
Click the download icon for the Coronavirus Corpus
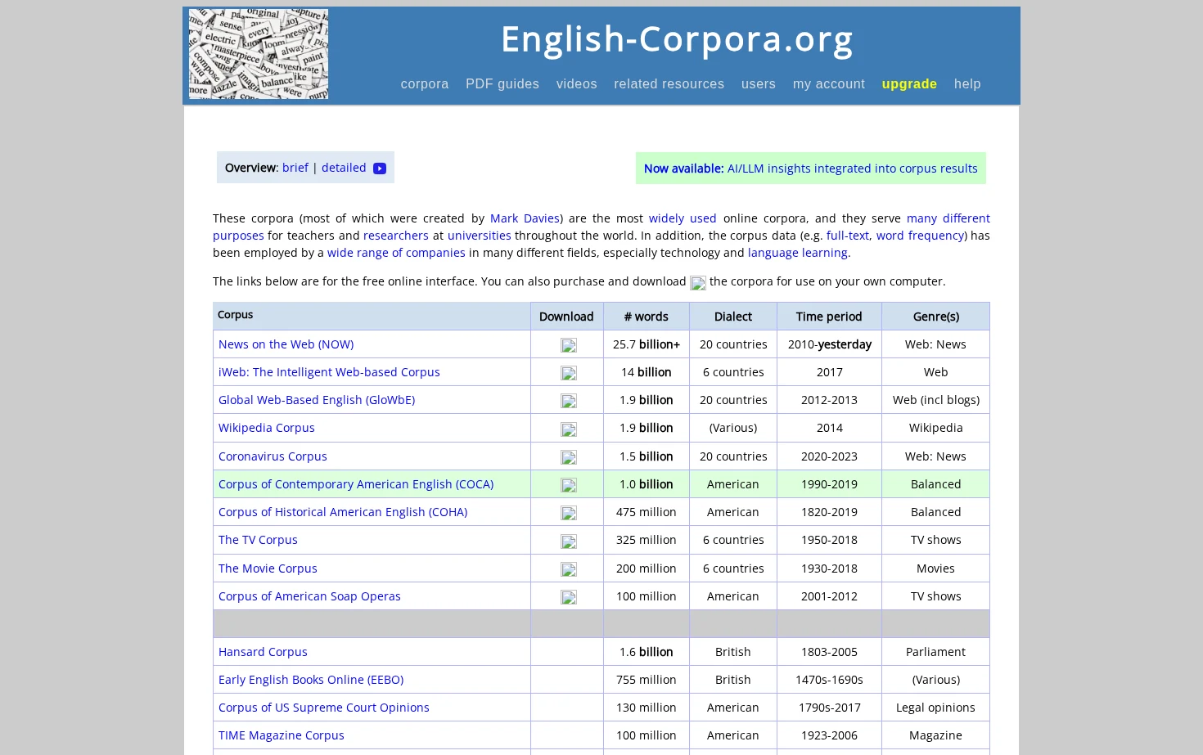coord(568,457)
